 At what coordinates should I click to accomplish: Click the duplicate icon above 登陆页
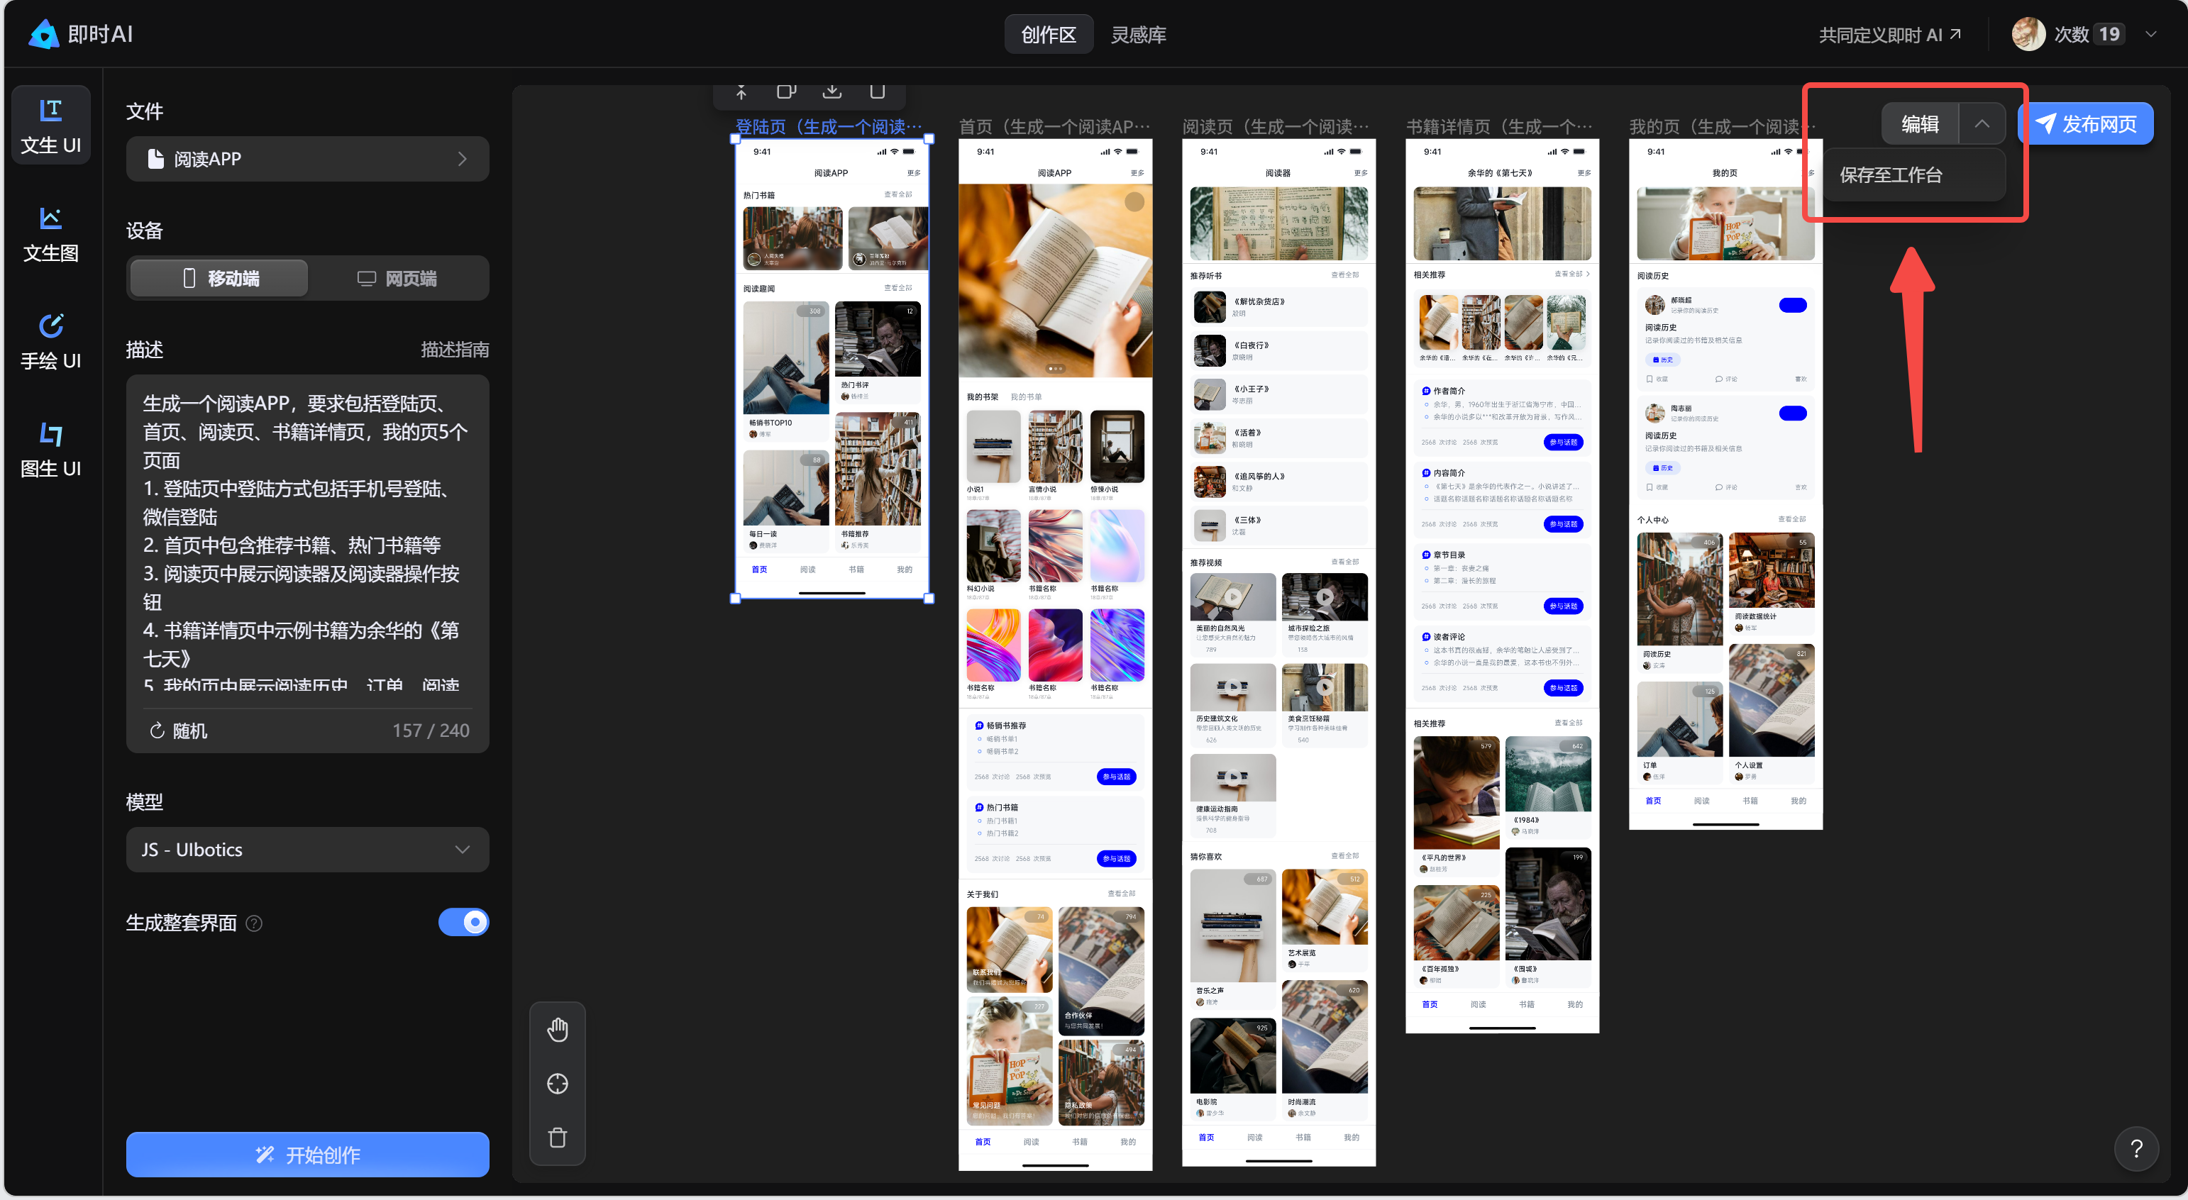coord(787,91)
